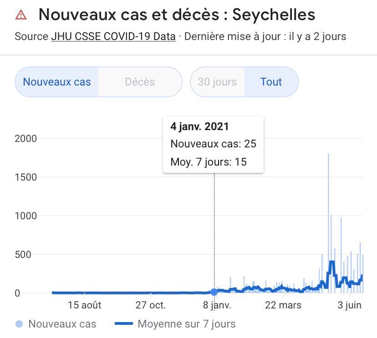Screen dimensions: 377x338
Task: Select the Tout time range
Action: point(271,82)
